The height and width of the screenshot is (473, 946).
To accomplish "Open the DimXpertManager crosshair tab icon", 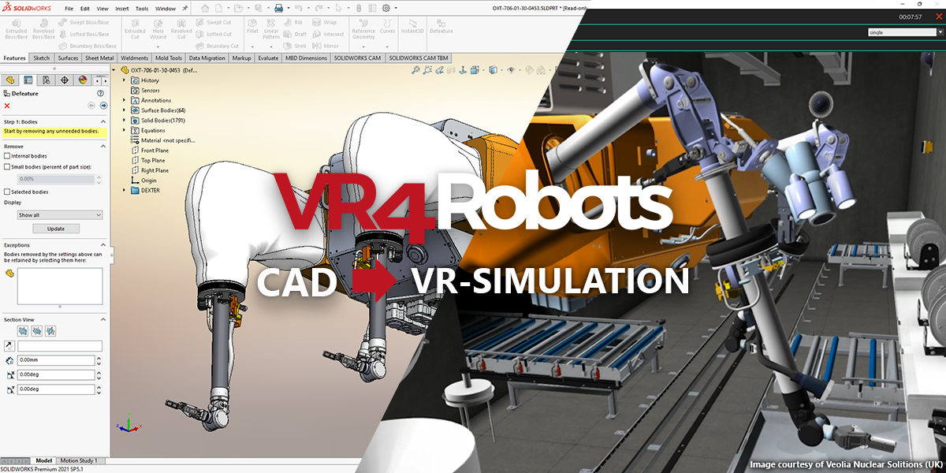I will (64, 80).
